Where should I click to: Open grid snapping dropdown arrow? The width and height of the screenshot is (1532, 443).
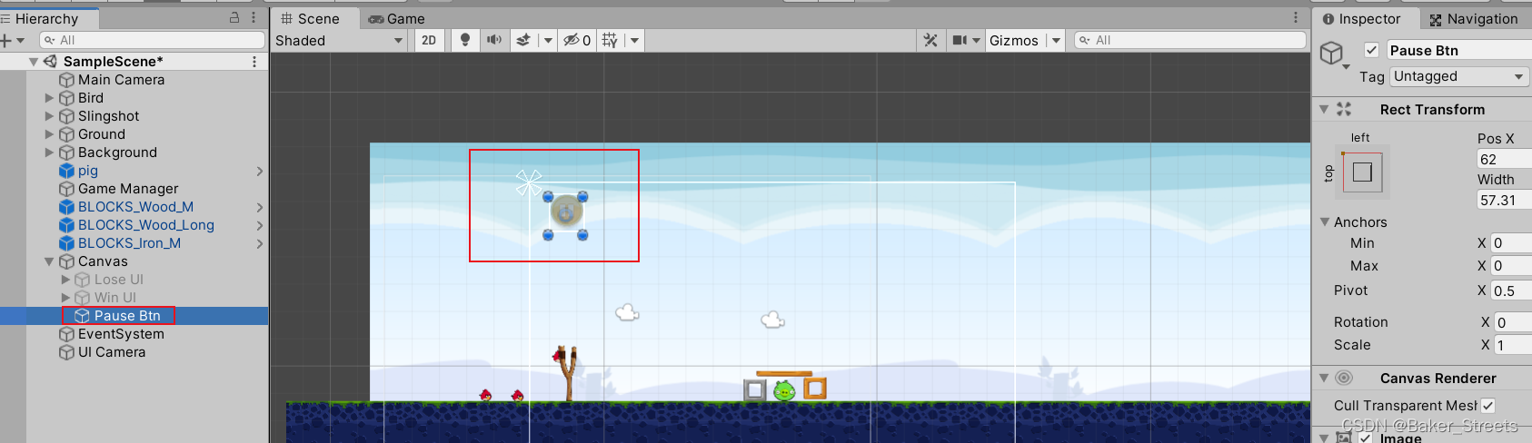[634, 40]
